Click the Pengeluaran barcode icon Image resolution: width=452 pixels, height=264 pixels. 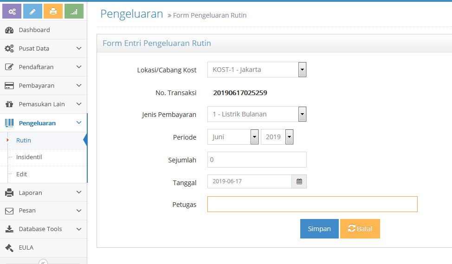pos(9,123)
